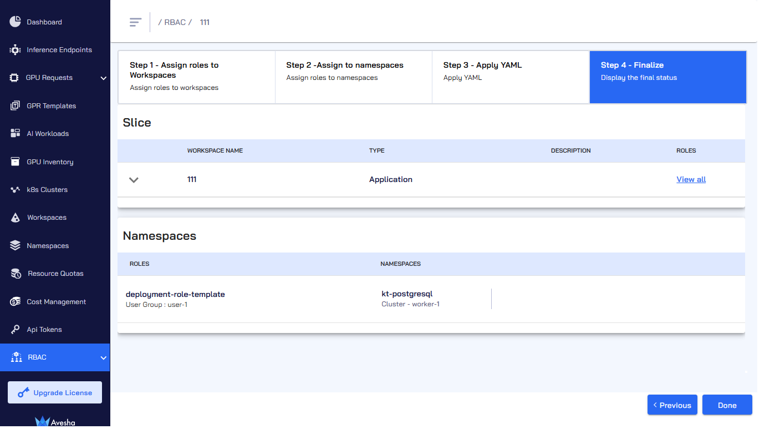Click the Upgrade License button
The width and height of the screenshot is (775, 434).
coord(55,393)
